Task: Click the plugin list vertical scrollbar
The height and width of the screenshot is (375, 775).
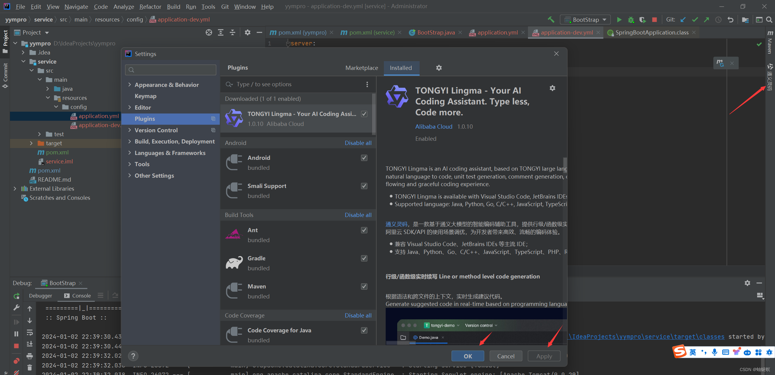Action: pos(374,114)
